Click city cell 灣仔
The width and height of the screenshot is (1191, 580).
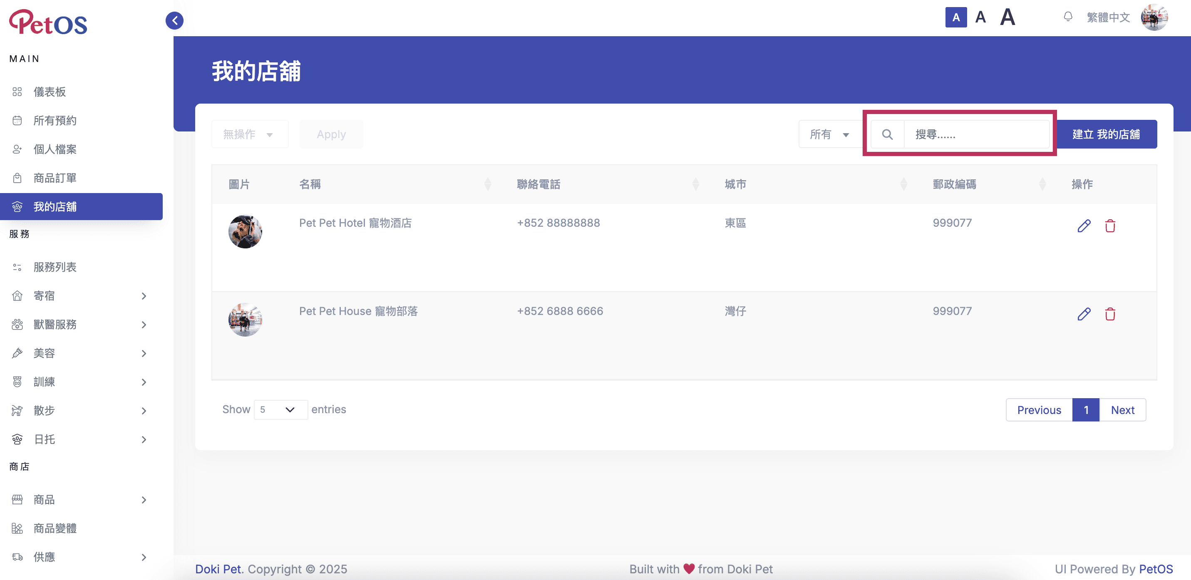point(735,311)
